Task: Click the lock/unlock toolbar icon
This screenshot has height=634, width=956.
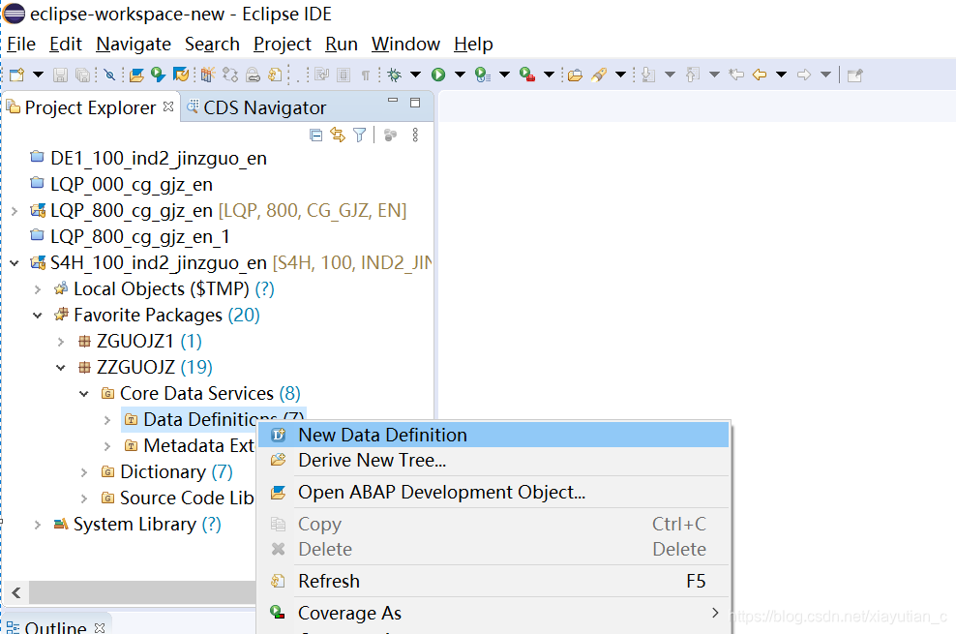Action: tap(253, 75)
